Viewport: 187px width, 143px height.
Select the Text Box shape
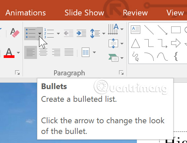(x=136, y=29)
